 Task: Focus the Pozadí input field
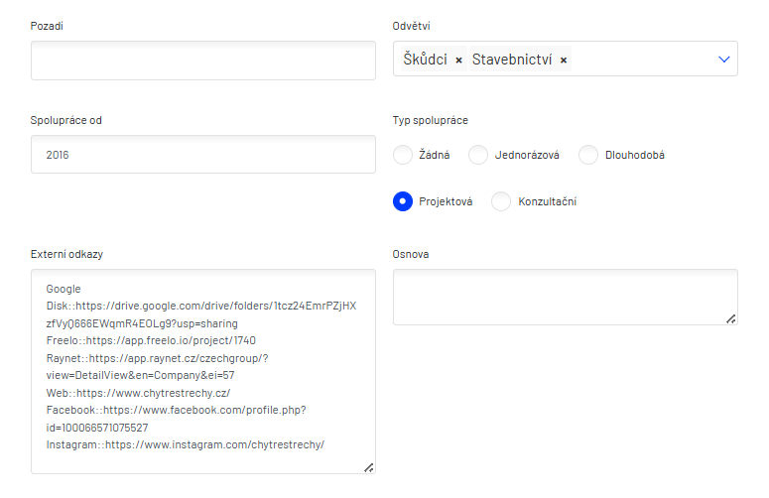pyautogui.click(x=203, y=61)
